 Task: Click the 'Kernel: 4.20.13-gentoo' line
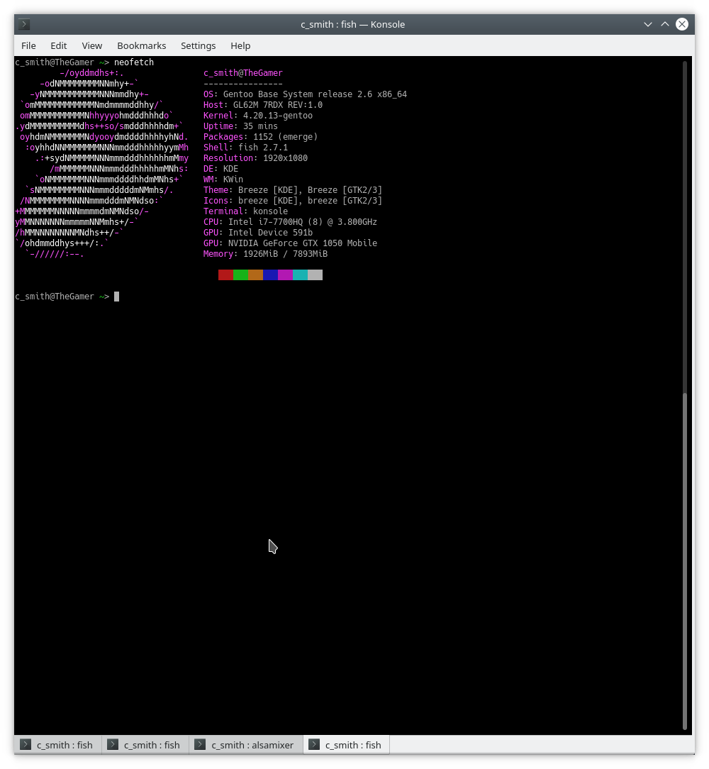tap(258, 116)
